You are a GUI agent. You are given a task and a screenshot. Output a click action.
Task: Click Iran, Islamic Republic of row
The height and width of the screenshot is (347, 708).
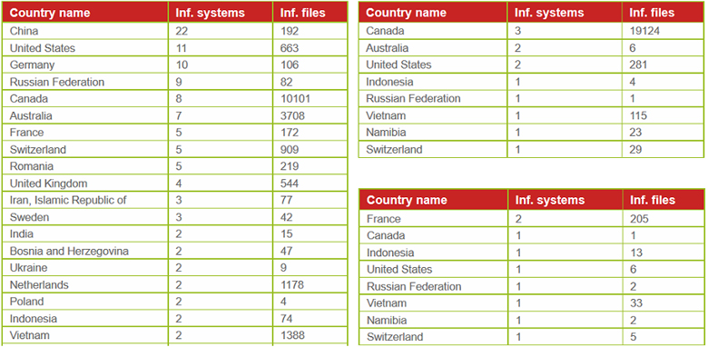(175, 200)
